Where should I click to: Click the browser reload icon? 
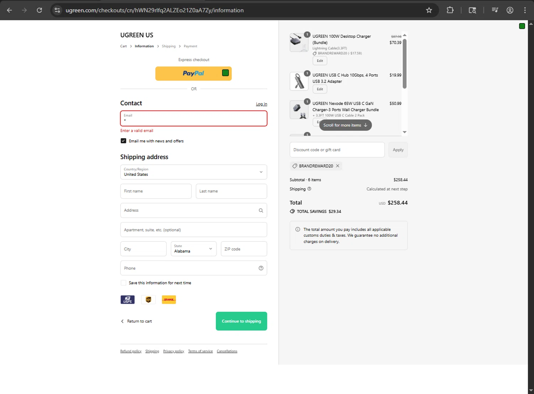click(40, 10)
